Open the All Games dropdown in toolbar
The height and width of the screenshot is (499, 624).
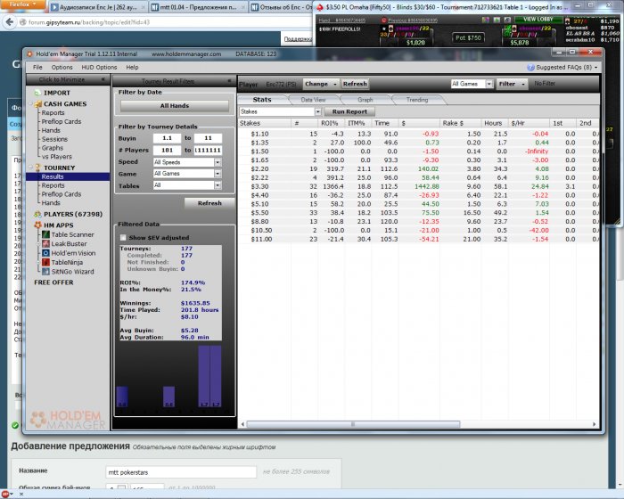(489, 84)
